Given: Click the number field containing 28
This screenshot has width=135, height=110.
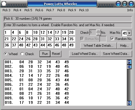Looking at the screenshot, I should 36,39.
